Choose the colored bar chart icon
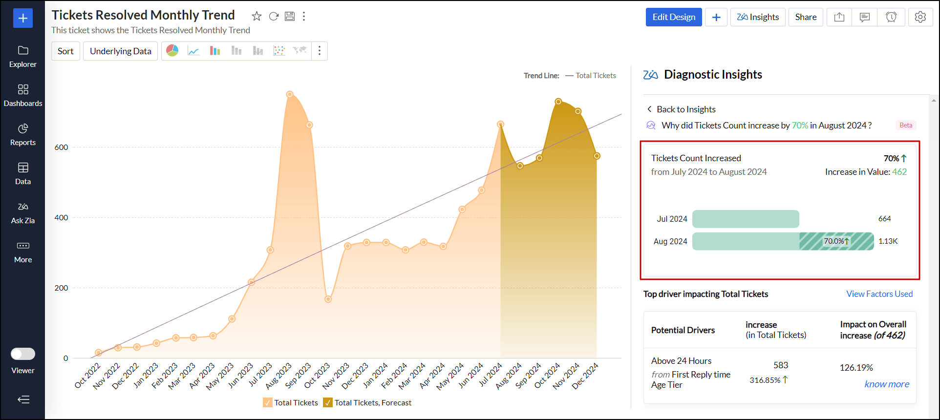This screenshot has width=940, height=420. tap(215, 51)
